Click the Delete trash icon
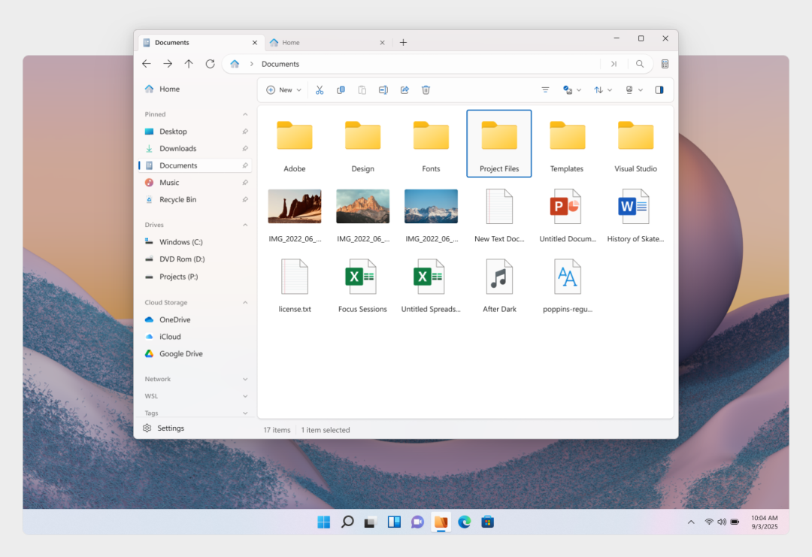The width and height of the screenshot is (812, 557). pos(426,90)
